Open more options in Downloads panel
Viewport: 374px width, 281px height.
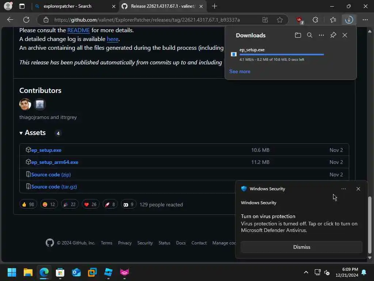(321, 35)
